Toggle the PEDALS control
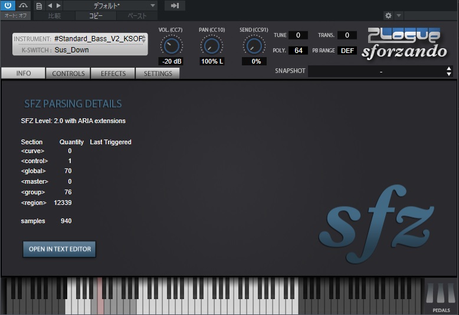 pos(441,297)
